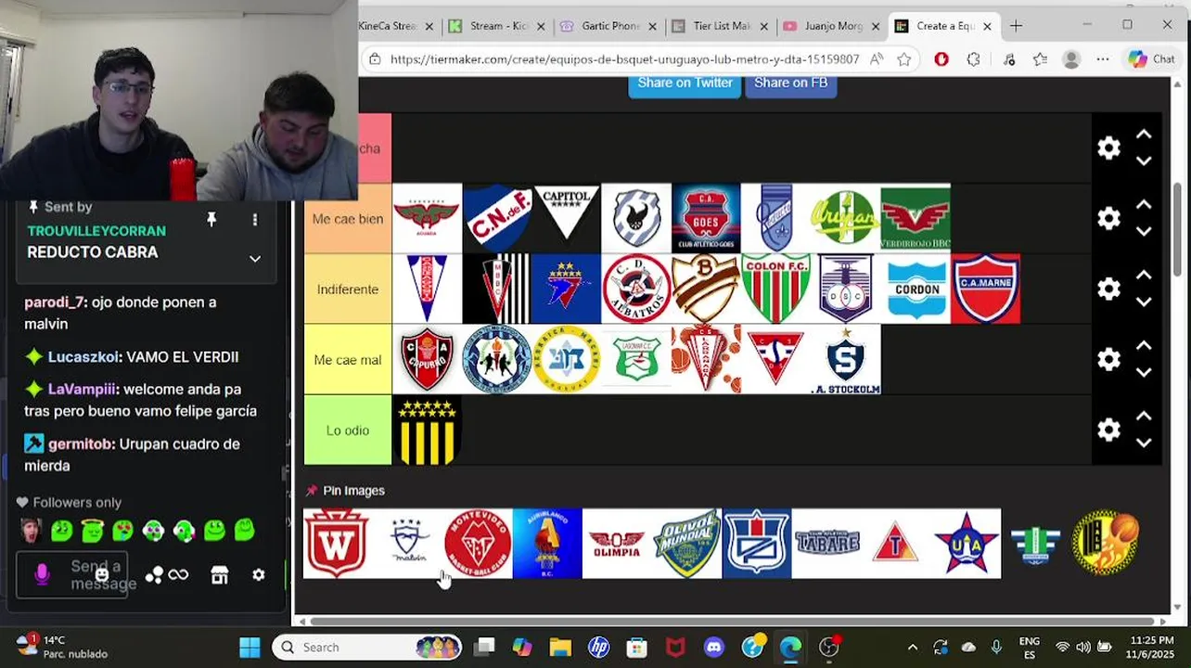Click Share on FB button
1191x668 pixels.
(790, 83)
